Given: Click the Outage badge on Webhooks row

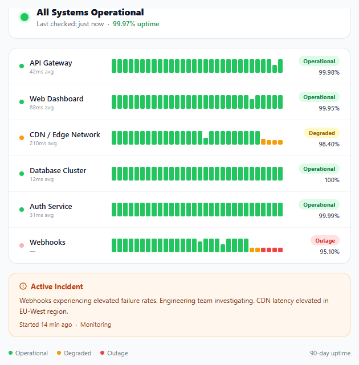Looking at the screenshot, I should [325, 240].
